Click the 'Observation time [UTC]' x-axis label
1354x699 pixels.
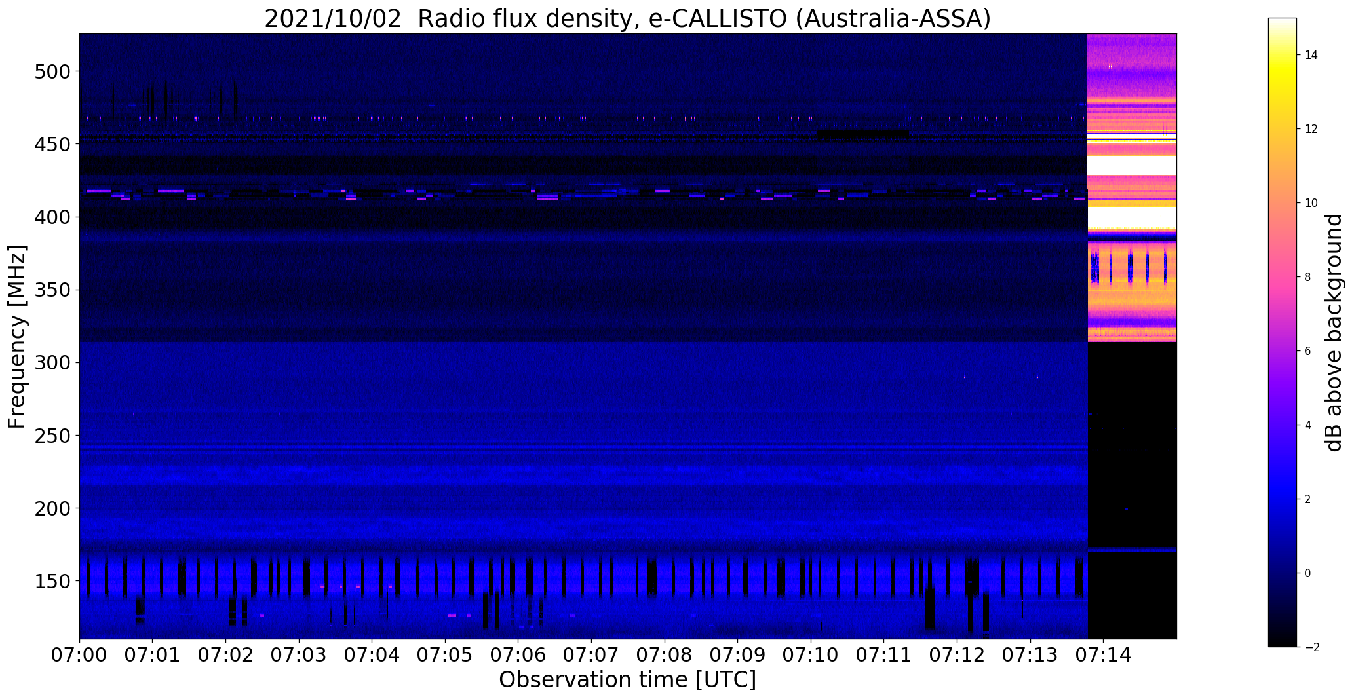(627, 680)
